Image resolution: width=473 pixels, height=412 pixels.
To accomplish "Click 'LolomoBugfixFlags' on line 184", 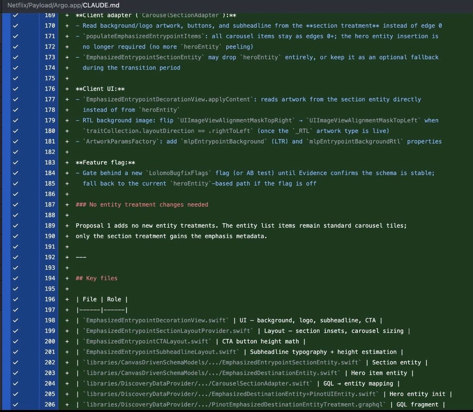I will coord(179,173).
